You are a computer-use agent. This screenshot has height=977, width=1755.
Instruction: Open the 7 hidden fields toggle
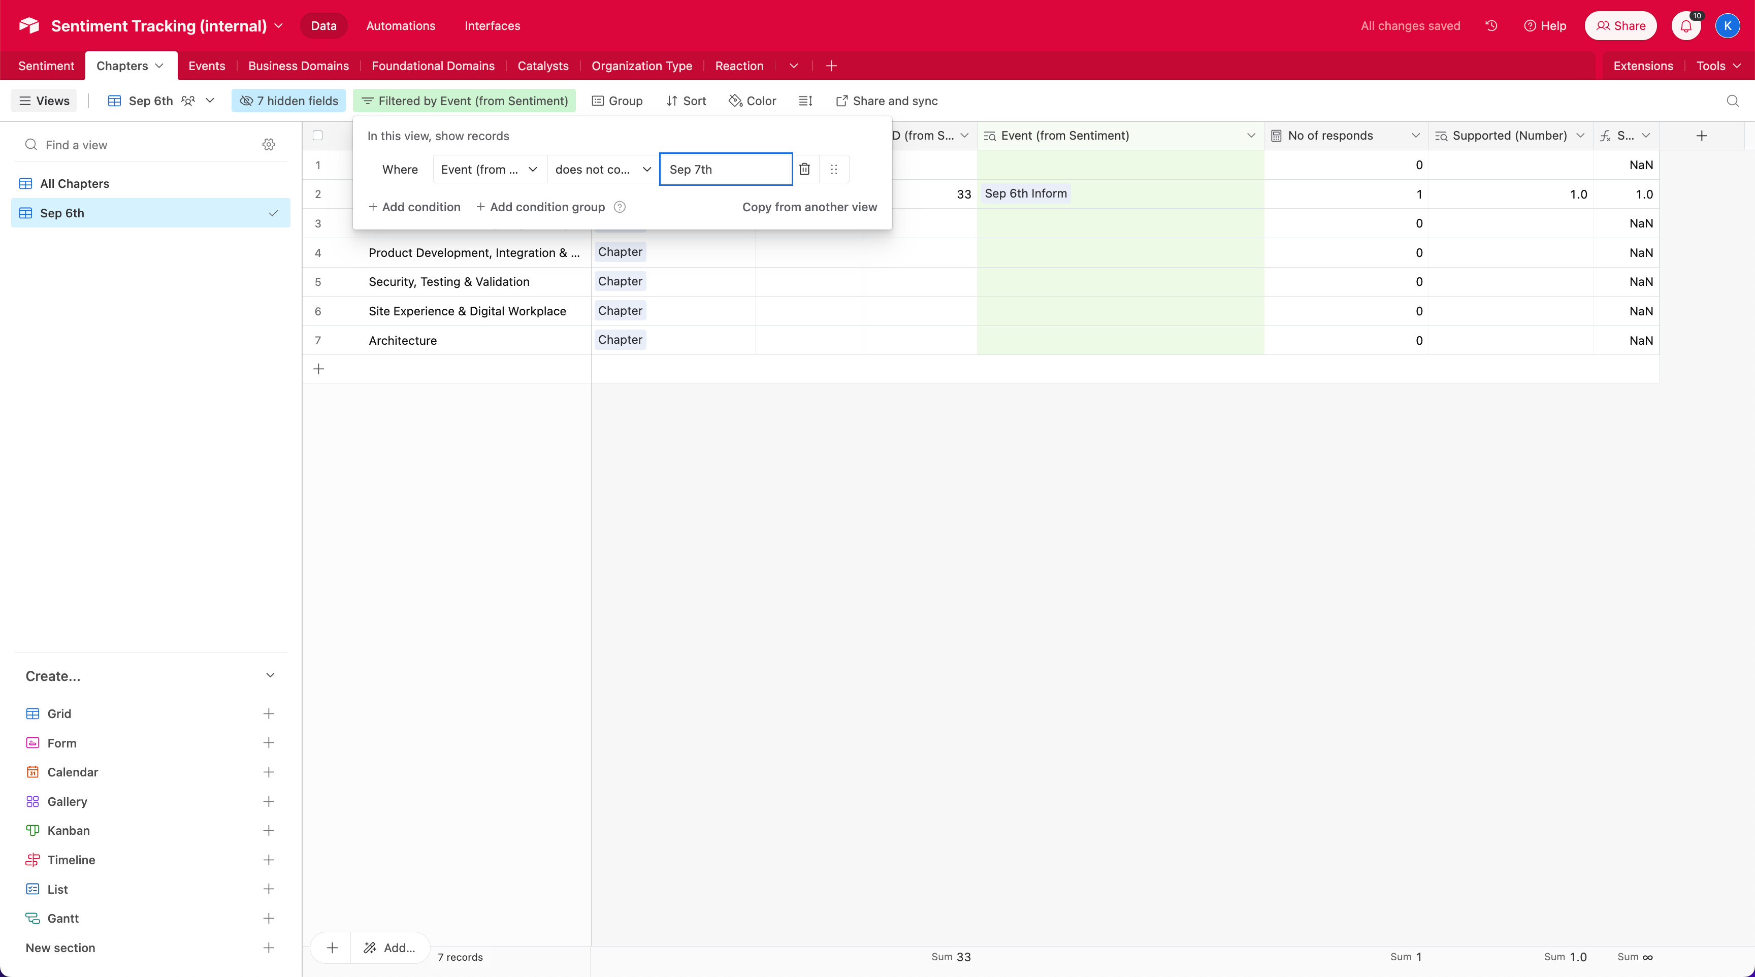tap(288, 101)
